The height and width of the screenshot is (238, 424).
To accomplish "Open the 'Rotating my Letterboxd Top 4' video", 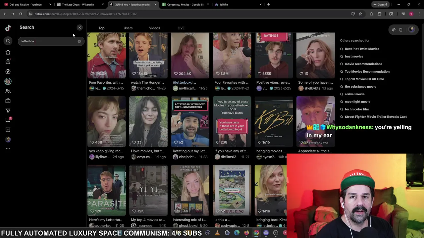I will point(190,121).
